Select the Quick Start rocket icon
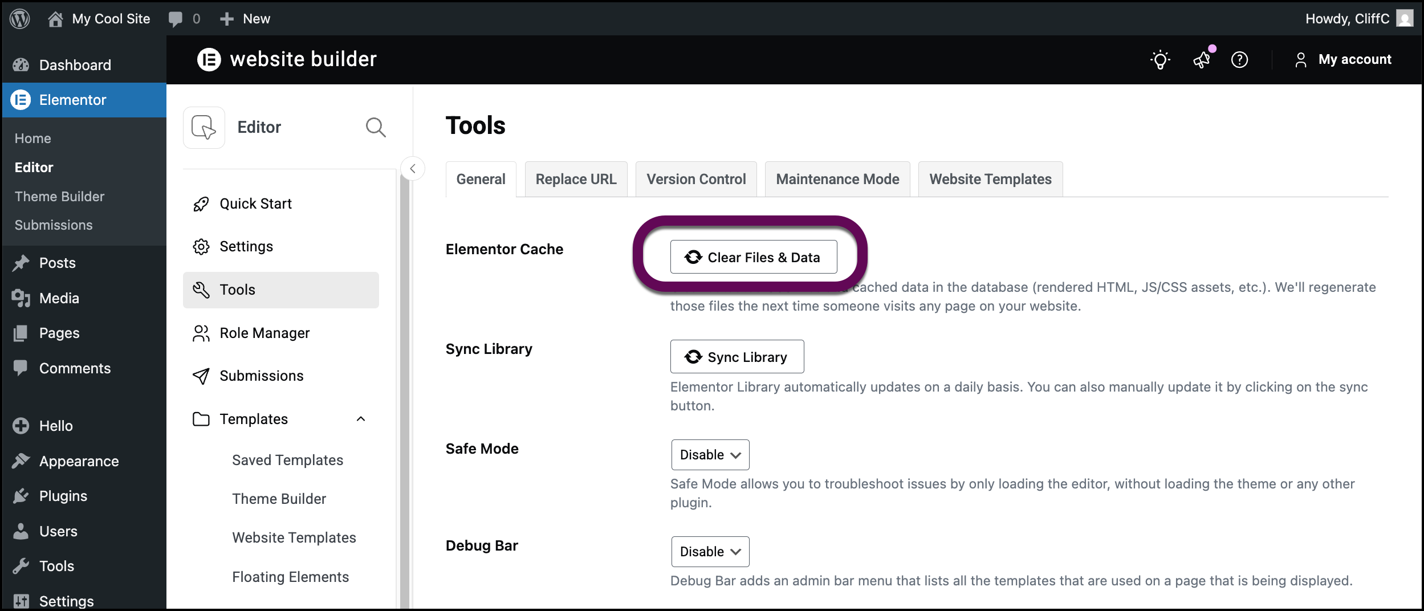Screen dimensions: 1424x611 (201, 203)
